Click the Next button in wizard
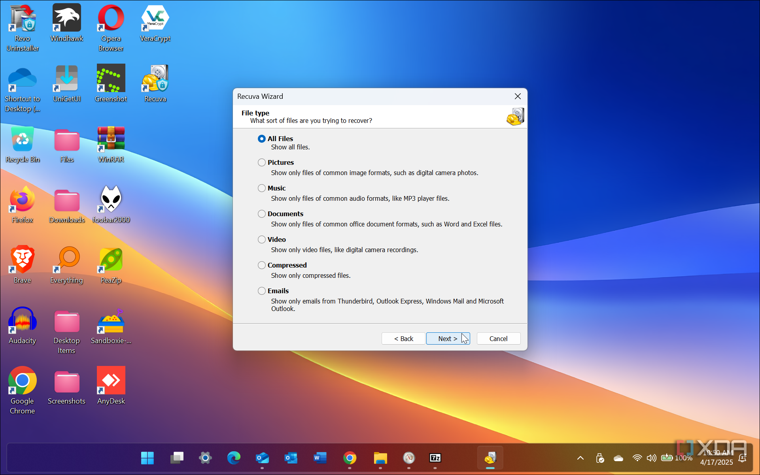This screenshot has height=475, width=760. [448, 339]
